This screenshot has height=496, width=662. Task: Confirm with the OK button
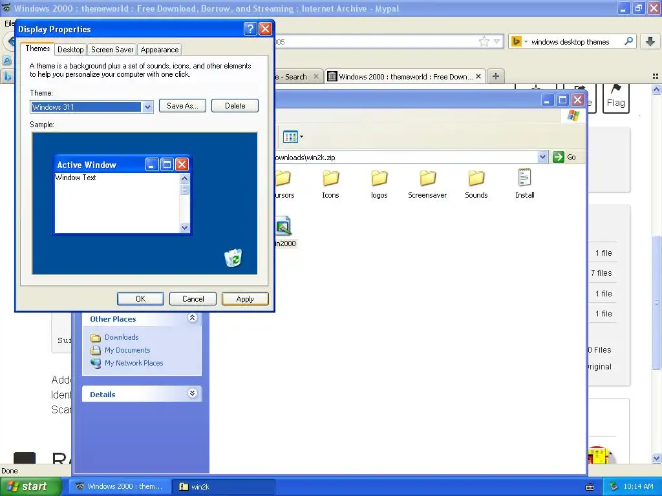140,298
